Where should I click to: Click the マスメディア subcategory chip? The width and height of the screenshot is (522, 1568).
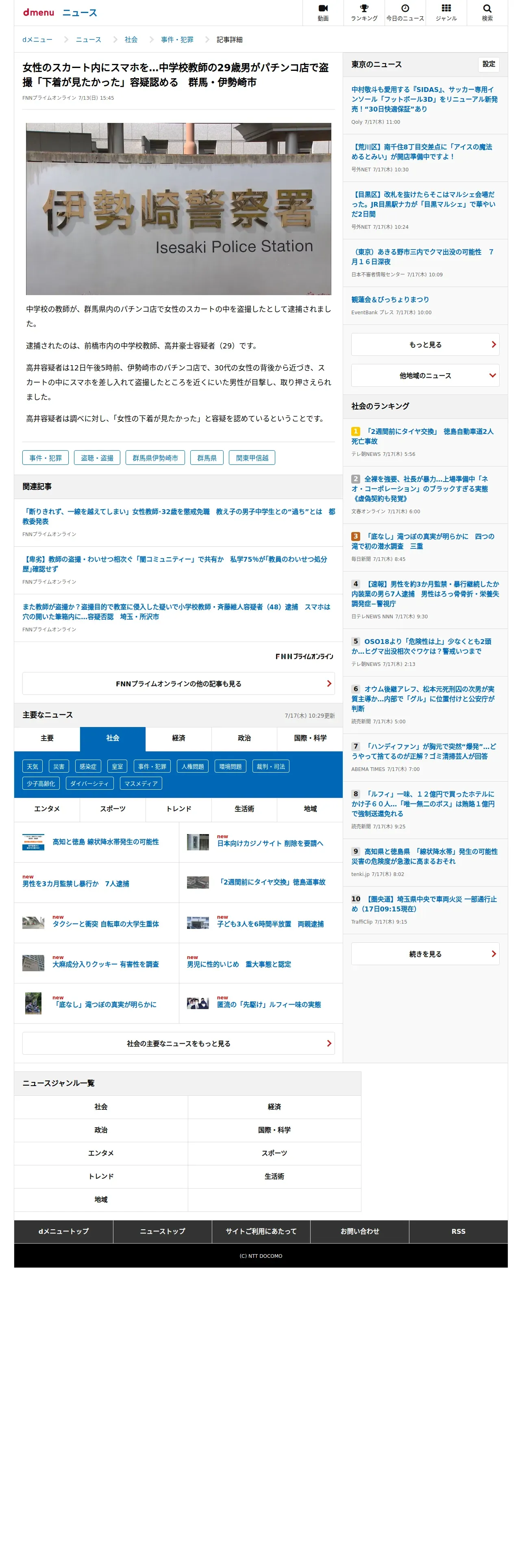tap(141, 784)
